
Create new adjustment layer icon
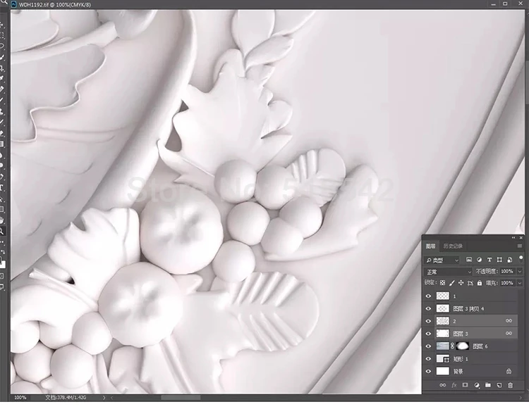[x=477, y=385]
